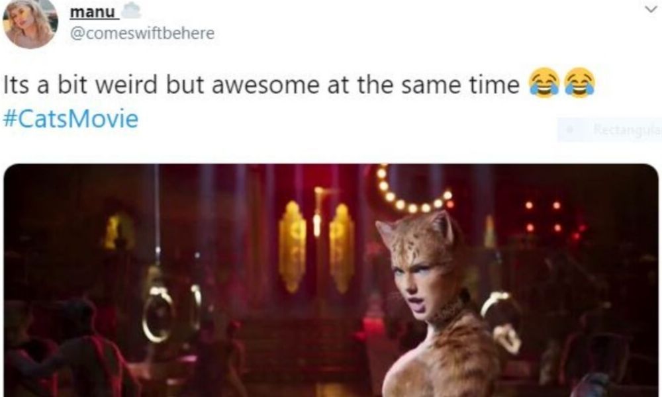
Task: Click the first crying-laughing emoji
Action: (544, 83)
